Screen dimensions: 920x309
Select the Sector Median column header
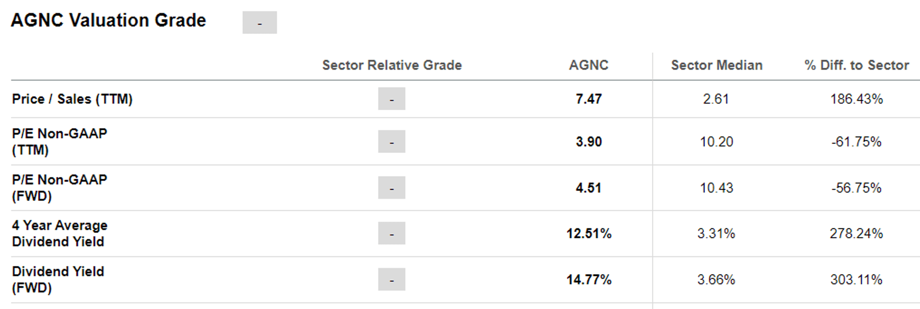(716, 65)
